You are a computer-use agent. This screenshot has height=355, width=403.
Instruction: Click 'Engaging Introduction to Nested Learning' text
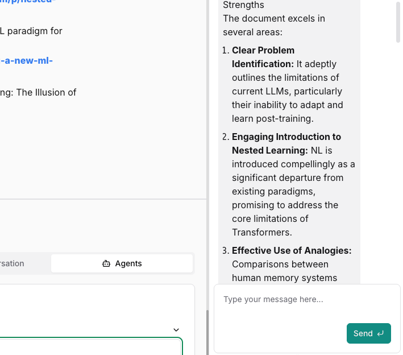(x=286, y=143)
